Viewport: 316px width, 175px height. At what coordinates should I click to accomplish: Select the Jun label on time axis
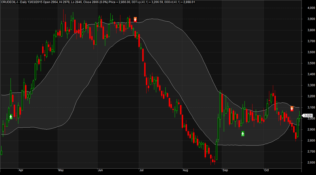(100, 170)
